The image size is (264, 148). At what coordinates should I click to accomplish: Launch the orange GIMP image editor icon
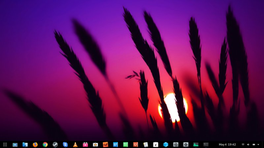tap(105, 144)
